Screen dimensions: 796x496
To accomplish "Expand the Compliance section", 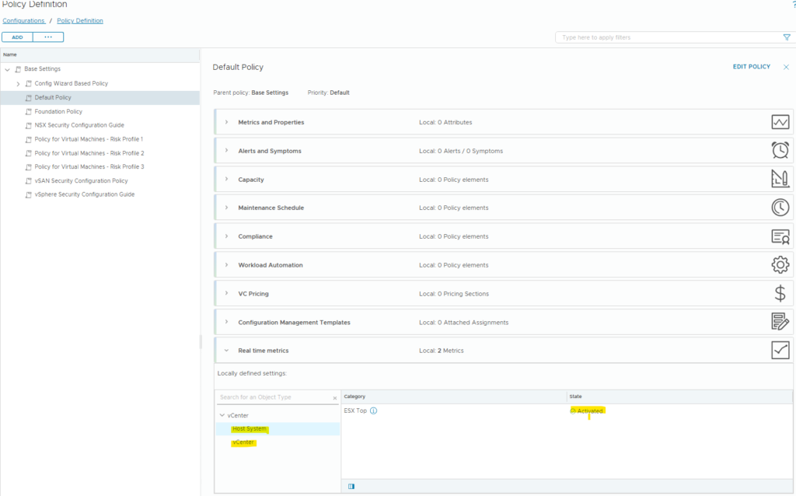I will click(226, 236).
